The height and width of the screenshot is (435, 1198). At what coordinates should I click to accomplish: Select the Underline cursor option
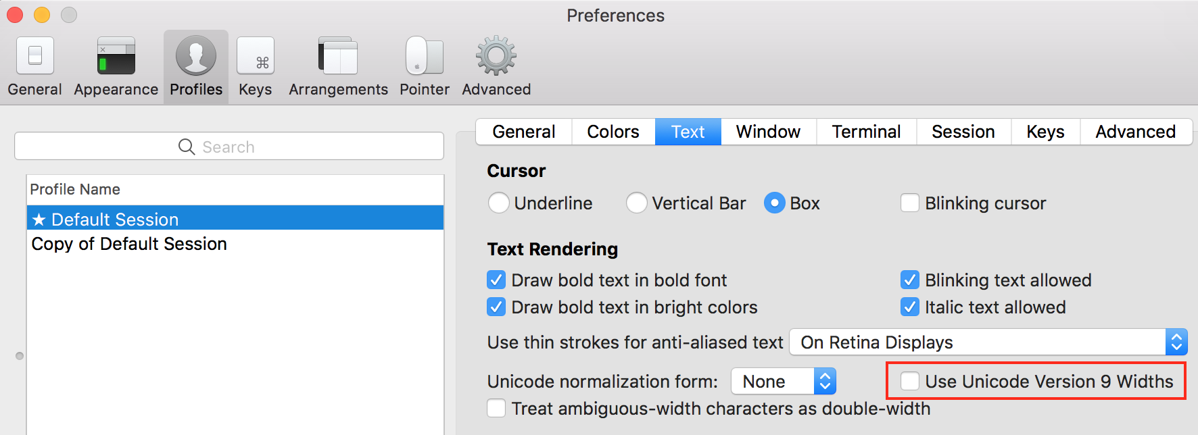coord(499,203)
